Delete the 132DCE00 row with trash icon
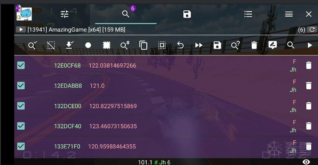This screenshot has width=318, height=165. tap(309, 106)
